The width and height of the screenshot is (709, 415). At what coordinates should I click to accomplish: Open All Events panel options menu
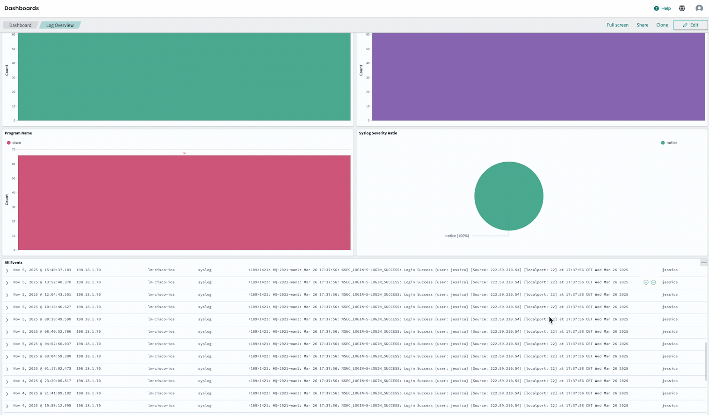(x=703, y=263)
